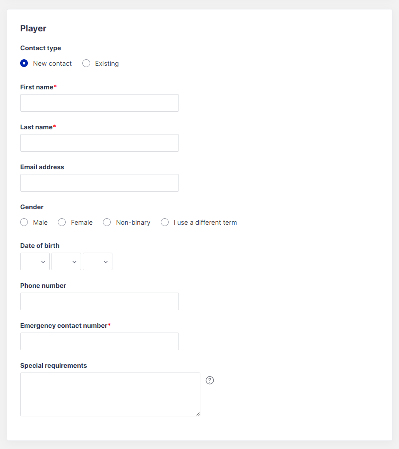The height and width of the screenshot is (449, 399).
Task: Choose the Non-binary gender radio button
Action: [107, 222]
